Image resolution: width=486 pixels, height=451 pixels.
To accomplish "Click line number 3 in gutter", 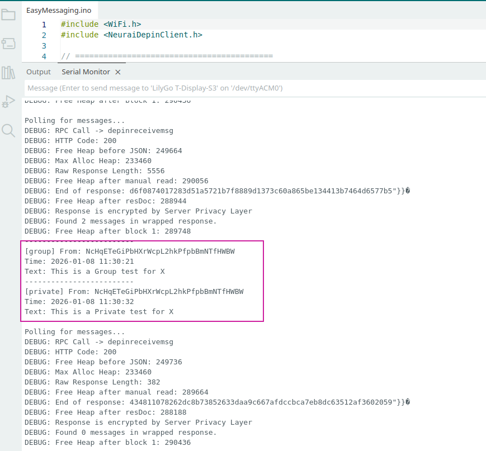I will click(x=44, y=46).
